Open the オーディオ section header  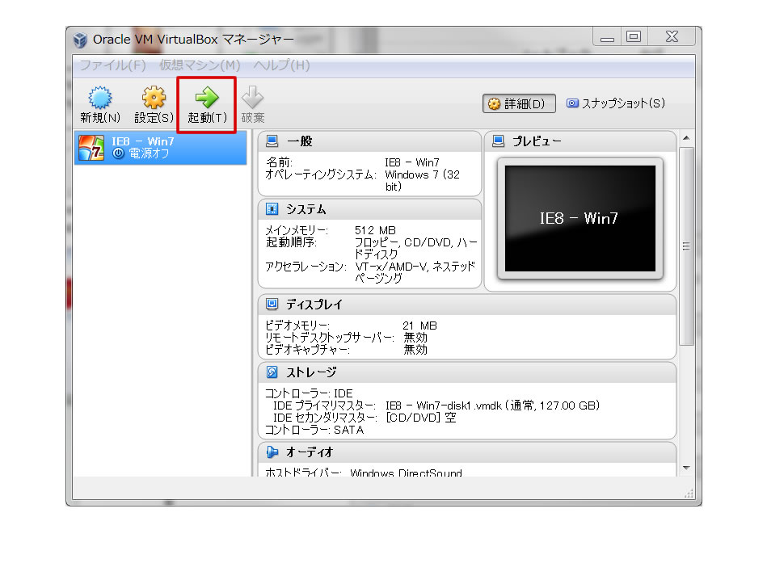click(x=467, y=452)
